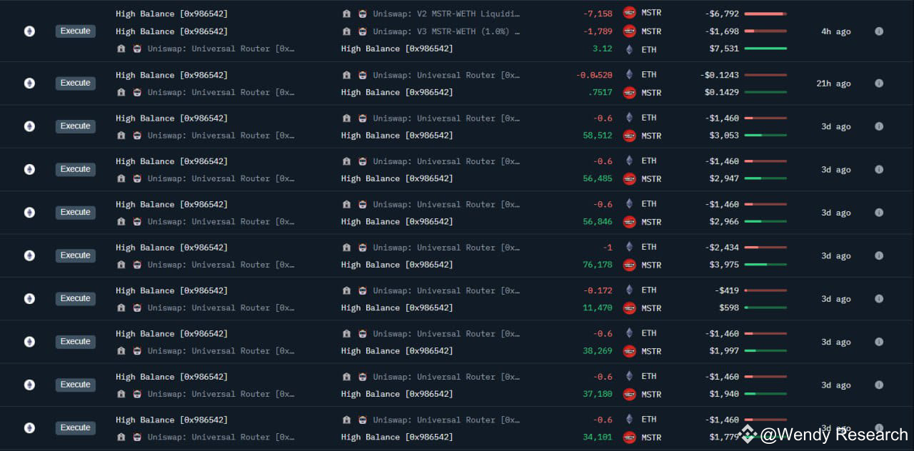This screenshot has width=914, height=451.
Task: Click the truncated Uniswap: V2 MSTR-WETH Liquidity label
Action: point(446,13)
